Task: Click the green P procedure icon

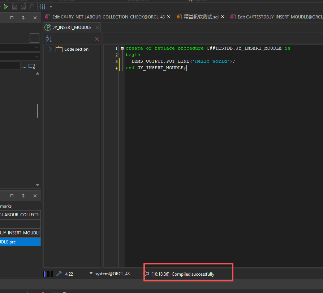Action: tap(48, 27)
